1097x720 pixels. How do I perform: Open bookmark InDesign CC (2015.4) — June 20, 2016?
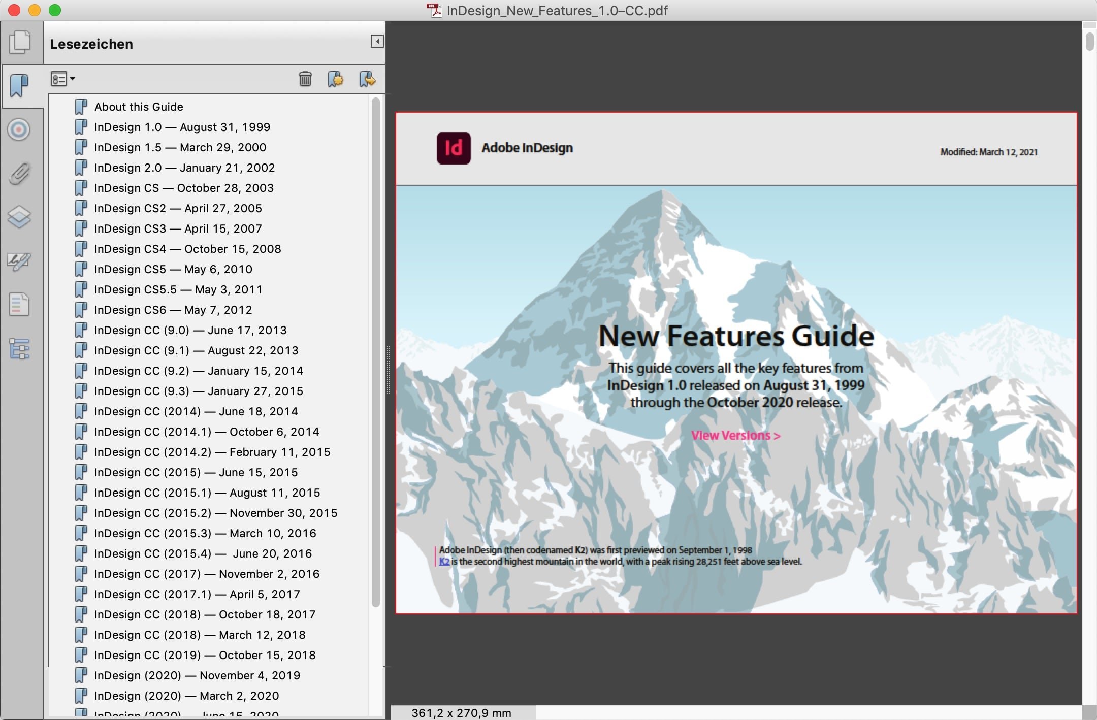(203, 553)
